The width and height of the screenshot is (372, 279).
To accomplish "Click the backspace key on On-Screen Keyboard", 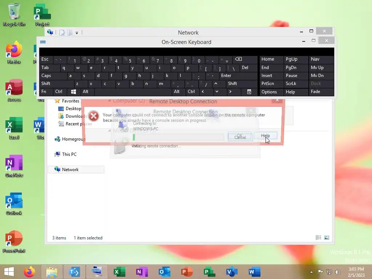I will tap(245, 59).
